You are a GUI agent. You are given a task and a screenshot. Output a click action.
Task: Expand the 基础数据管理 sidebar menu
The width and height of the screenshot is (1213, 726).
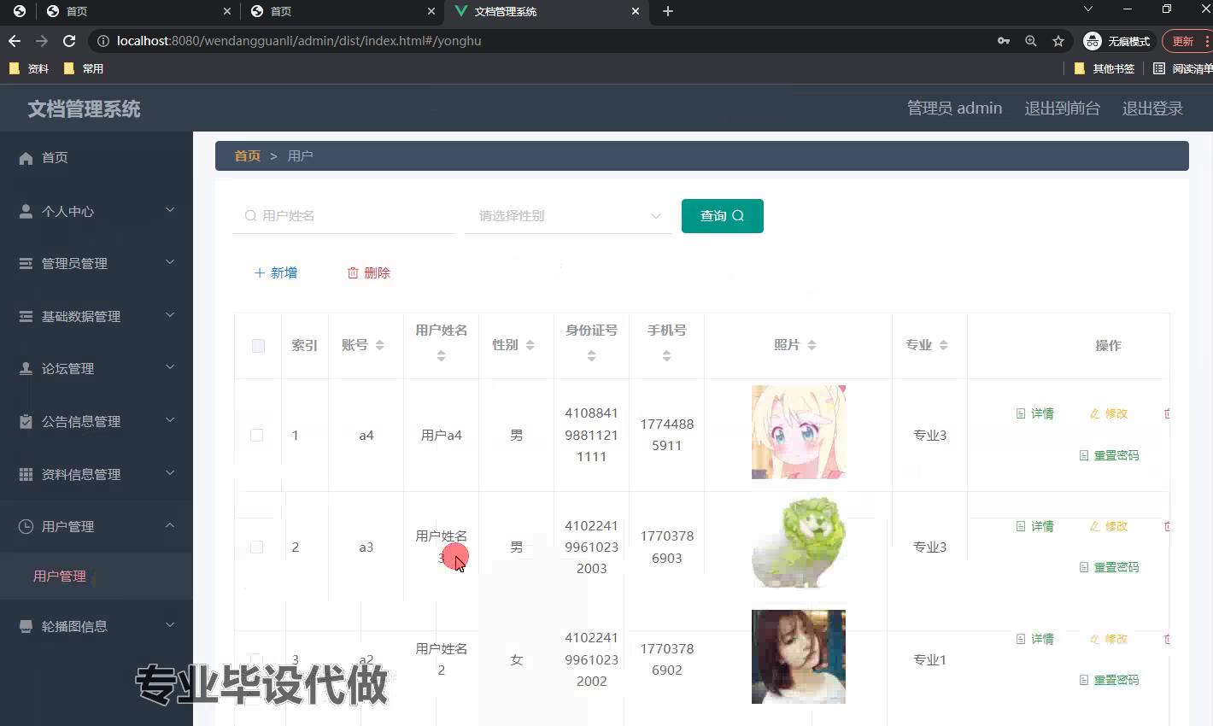96,316
